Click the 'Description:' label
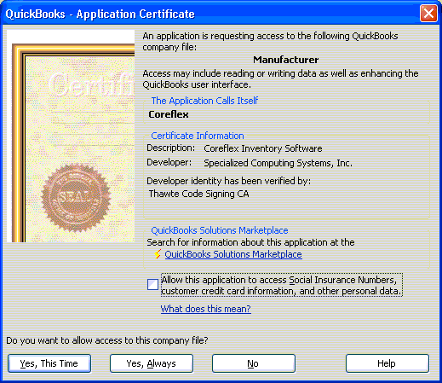The width and height of the screenshot is (442, 383). pos(171,148)
